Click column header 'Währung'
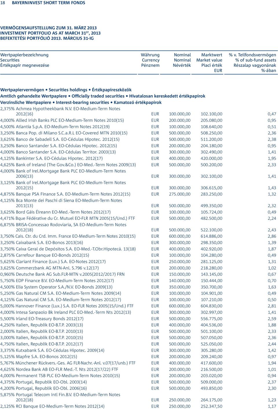278x409 pixels. point(150,55)
